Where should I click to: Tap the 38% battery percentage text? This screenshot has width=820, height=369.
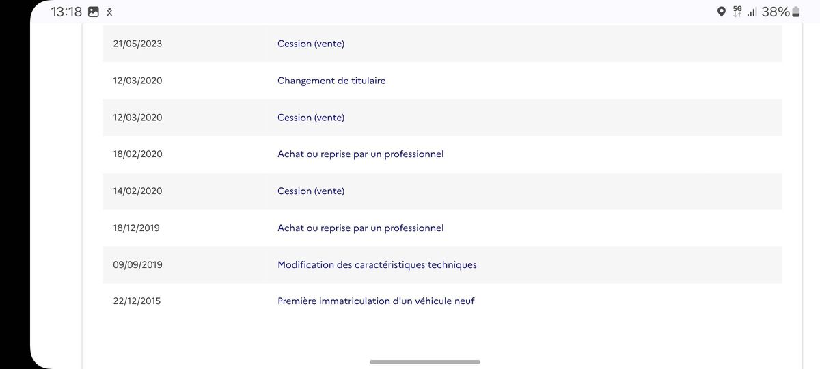pyautogui.click(x=776, y=12)
